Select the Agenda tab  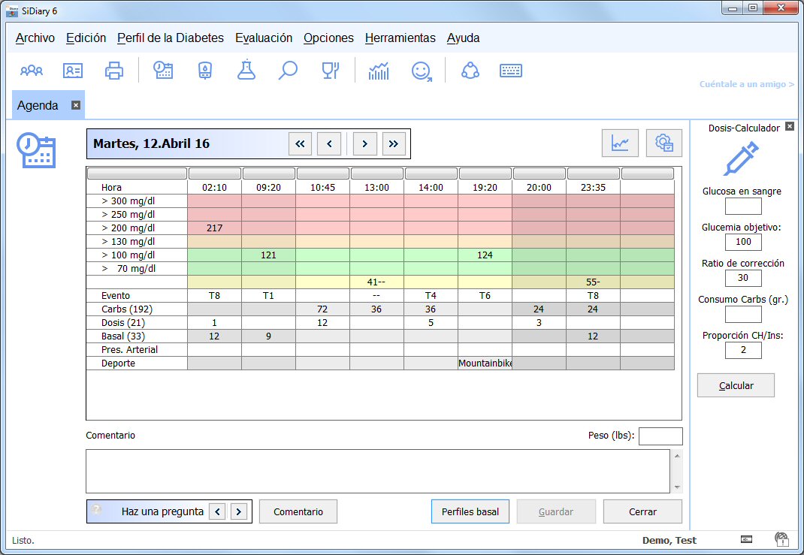pyautogui.click(x=38, y=105)
